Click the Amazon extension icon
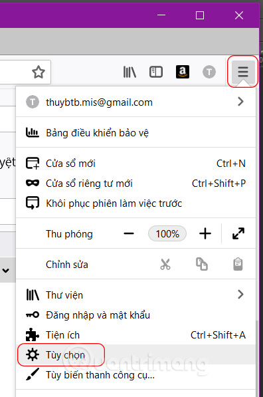This screenshot has height=397, width=263. tap(183, 72)
